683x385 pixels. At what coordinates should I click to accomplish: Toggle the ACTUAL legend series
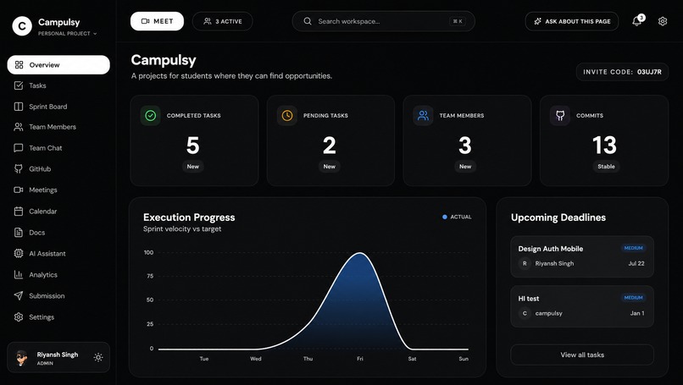[x=457, y=217]
